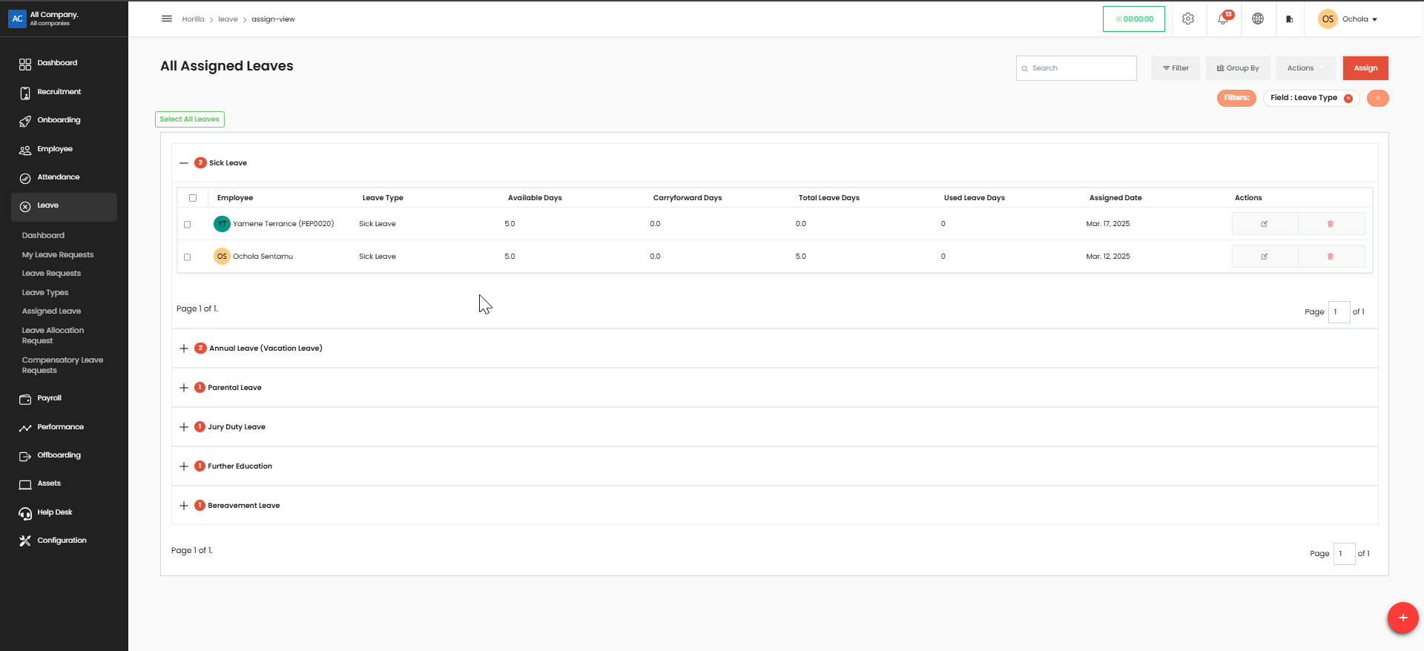
Task: Open Leave Types submenu item
Action: pos(45,293)
